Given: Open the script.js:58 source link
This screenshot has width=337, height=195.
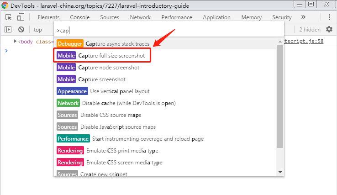Looking at the screenshot, I should pyautogui.click(x=304, y=41).
